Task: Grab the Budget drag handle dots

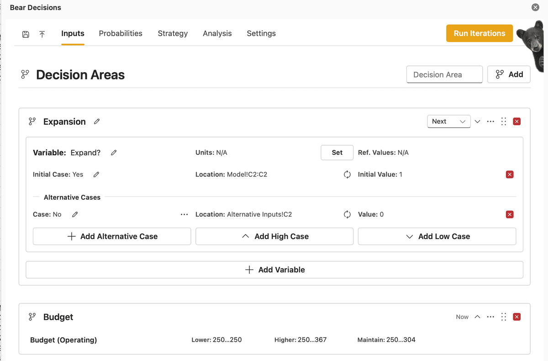Action: pos(504,317)
